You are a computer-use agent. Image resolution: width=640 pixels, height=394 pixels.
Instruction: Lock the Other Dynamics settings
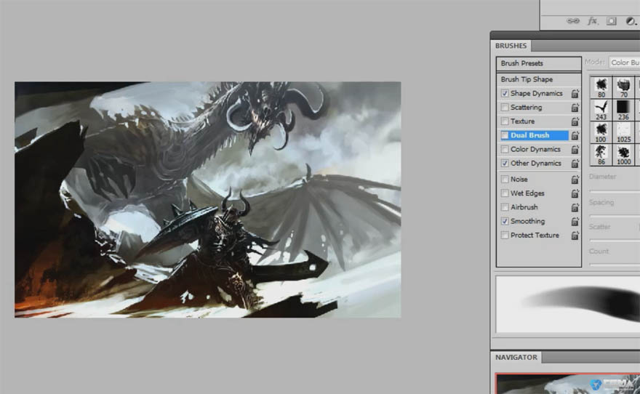coord(575,164)
